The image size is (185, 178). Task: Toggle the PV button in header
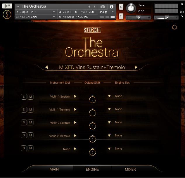click(x=182, y=16)
